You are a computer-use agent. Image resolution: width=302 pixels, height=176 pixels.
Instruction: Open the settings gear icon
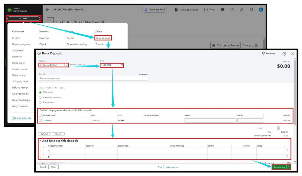[x=251, y=9]
